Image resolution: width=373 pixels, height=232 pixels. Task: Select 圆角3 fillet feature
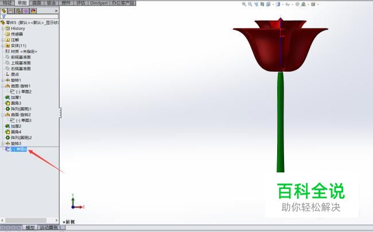pos(13,103)
